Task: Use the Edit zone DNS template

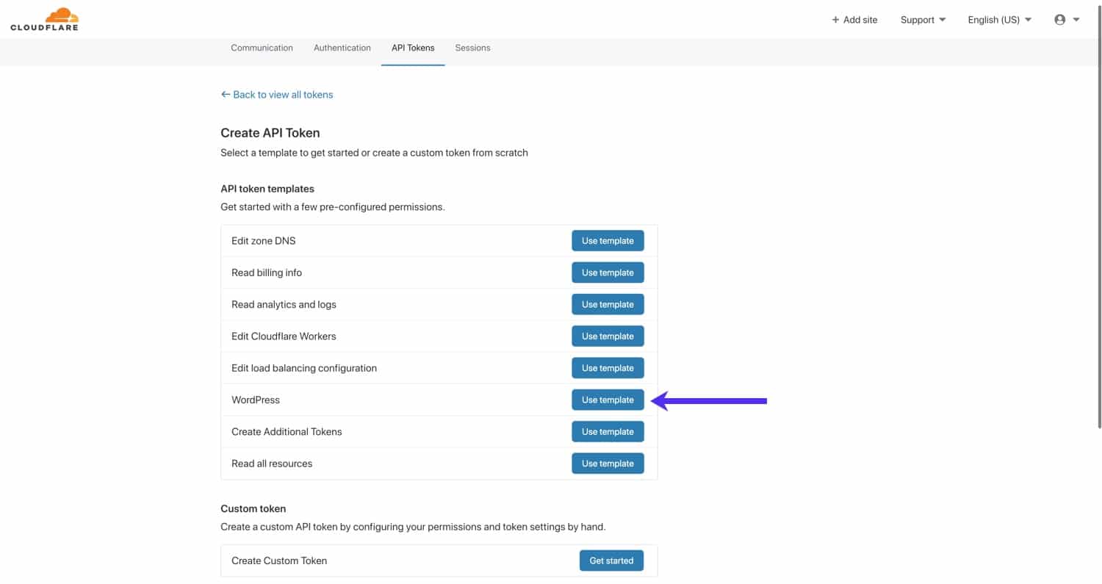Action: coord(608,240)
